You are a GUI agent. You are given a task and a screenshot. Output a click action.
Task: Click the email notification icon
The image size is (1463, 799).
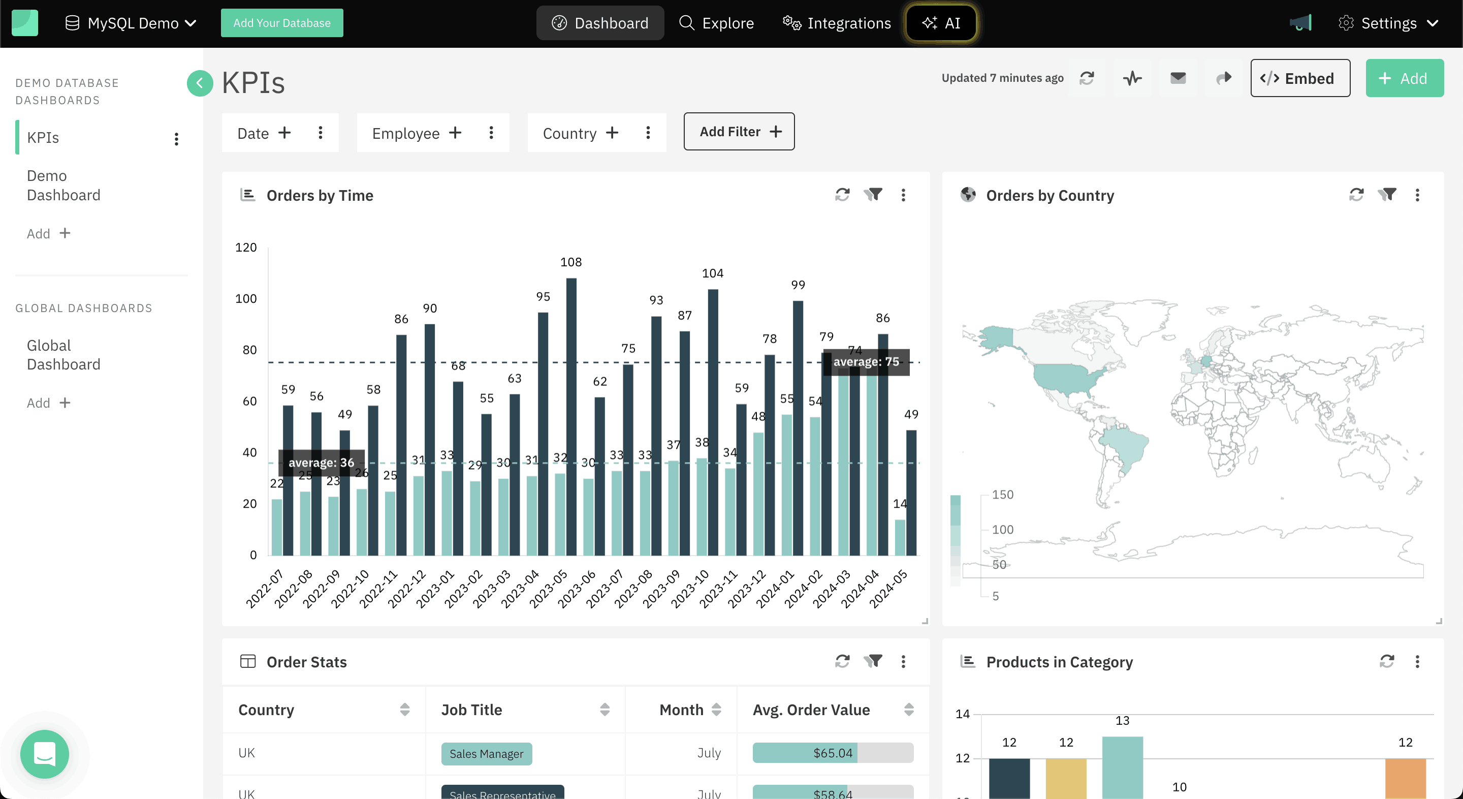(1178, 78)
